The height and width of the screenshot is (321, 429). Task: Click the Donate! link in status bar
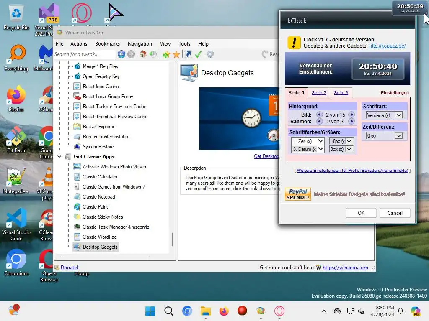coord(69,267)
